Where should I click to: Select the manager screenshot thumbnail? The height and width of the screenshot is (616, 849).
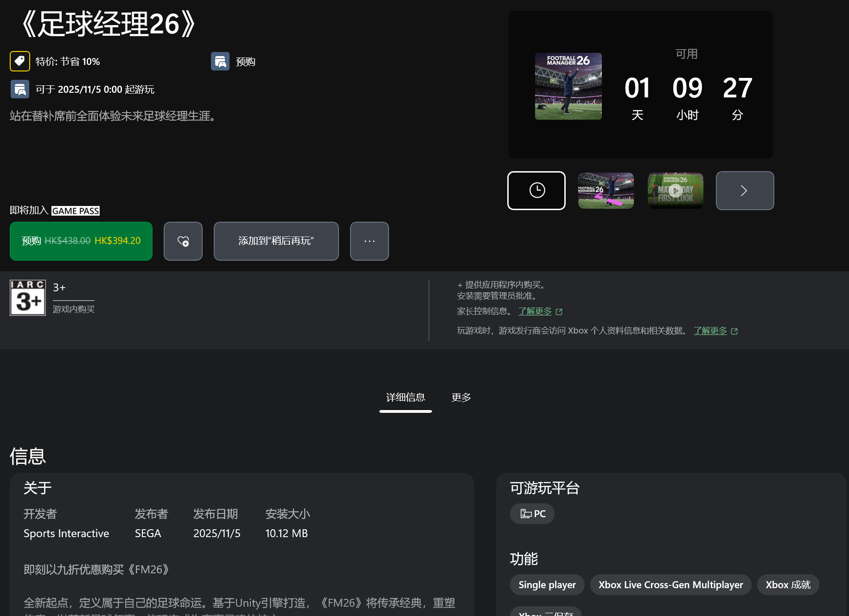point(606,191)
